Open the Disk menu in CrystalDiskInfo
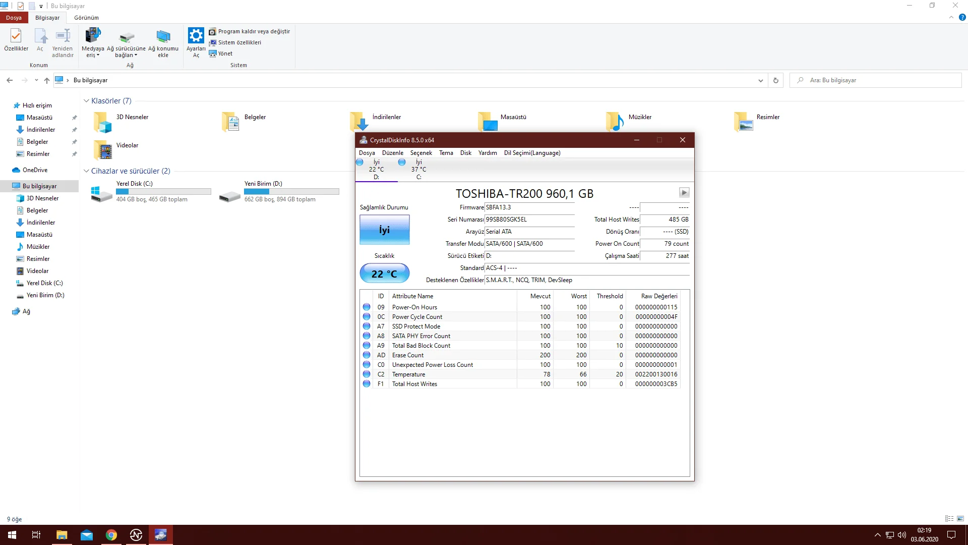968x545 pixels. coord(465,153)
